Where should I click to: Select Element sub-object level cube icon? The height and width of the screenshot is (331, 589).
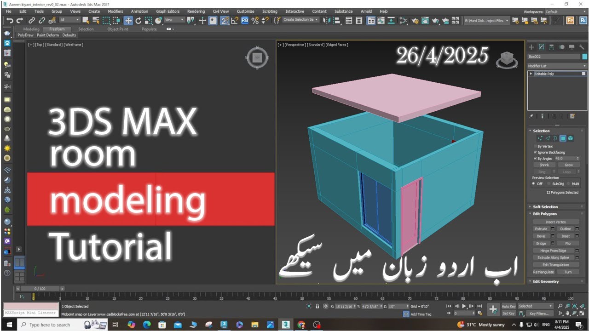click(x=570, y=138)
